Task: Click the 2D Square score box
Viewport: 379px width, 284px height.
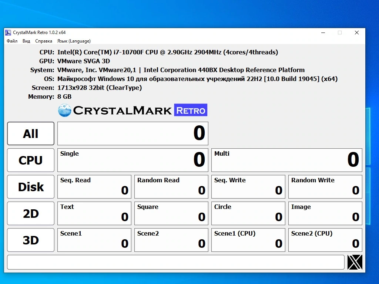Action: 171,213
